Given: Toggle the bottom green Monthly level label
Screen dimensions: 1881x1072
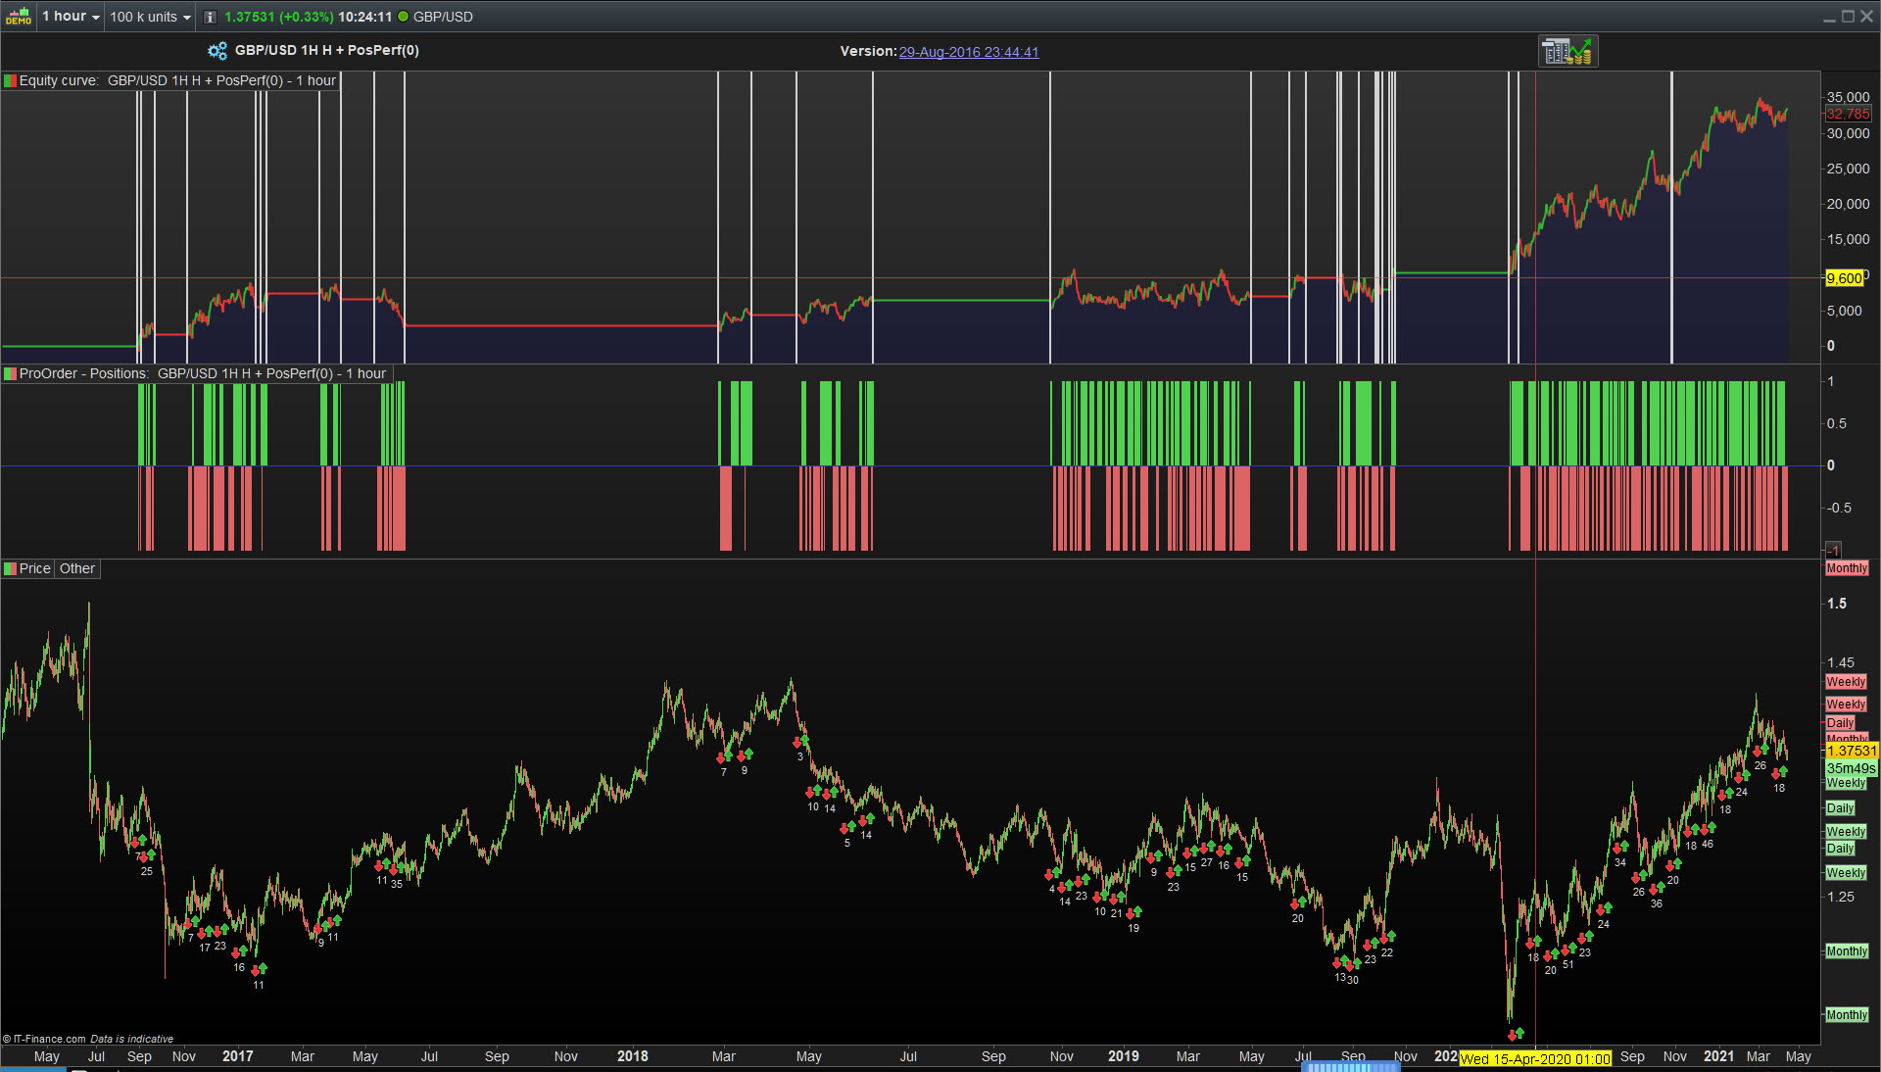Looking at the screenshot, I should pos(1846,1015).
